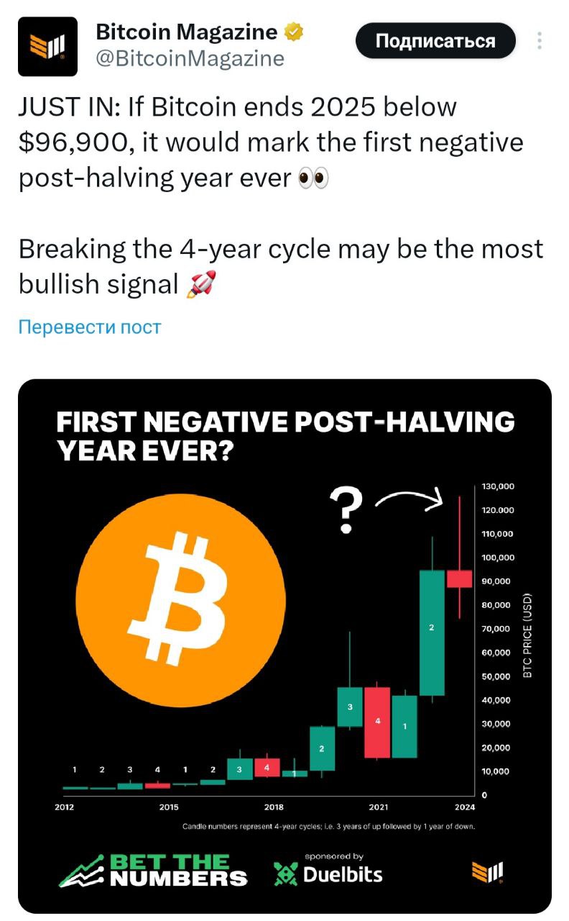
Task: Click the Duelbits sponsor logo
Action: 328,873
